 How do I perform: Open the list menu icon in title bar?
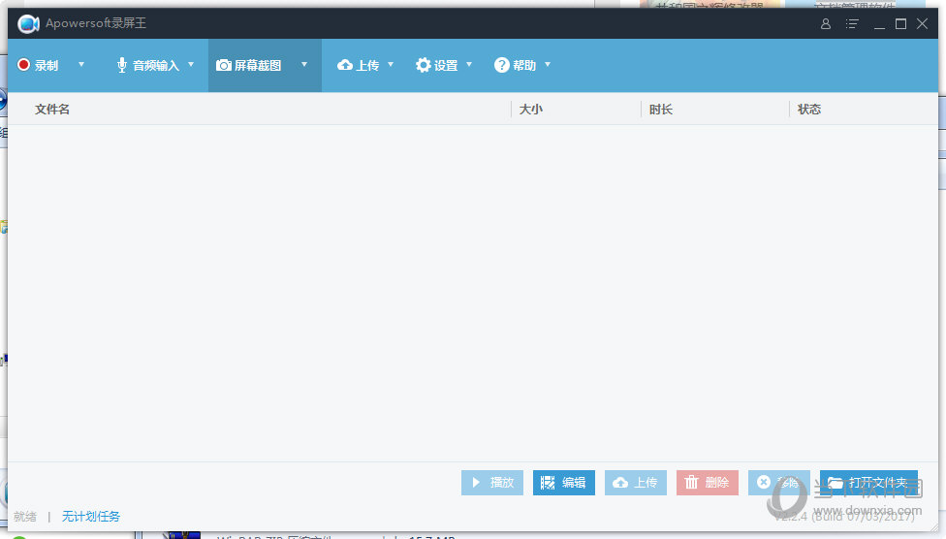(852, 24)
